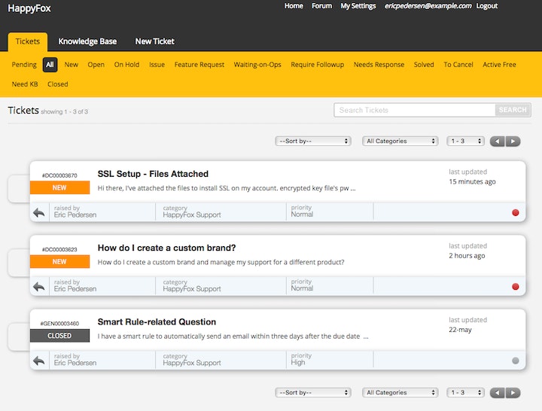The width and height of the screenshot is (542, 411).
Task: Filter tickets by Pending status
Action: coord(24,65)
